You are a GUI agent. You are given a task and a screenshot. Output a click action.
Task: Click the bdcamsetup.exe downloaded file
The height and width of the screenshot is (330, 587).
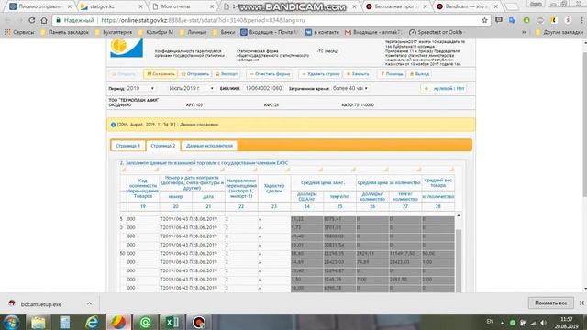click(x=41, y=304)
